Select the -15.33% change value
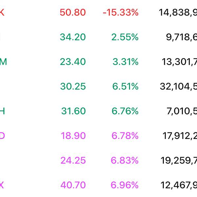Image resolution: width=197 pixels, height=197 pixels. point(120,12)
